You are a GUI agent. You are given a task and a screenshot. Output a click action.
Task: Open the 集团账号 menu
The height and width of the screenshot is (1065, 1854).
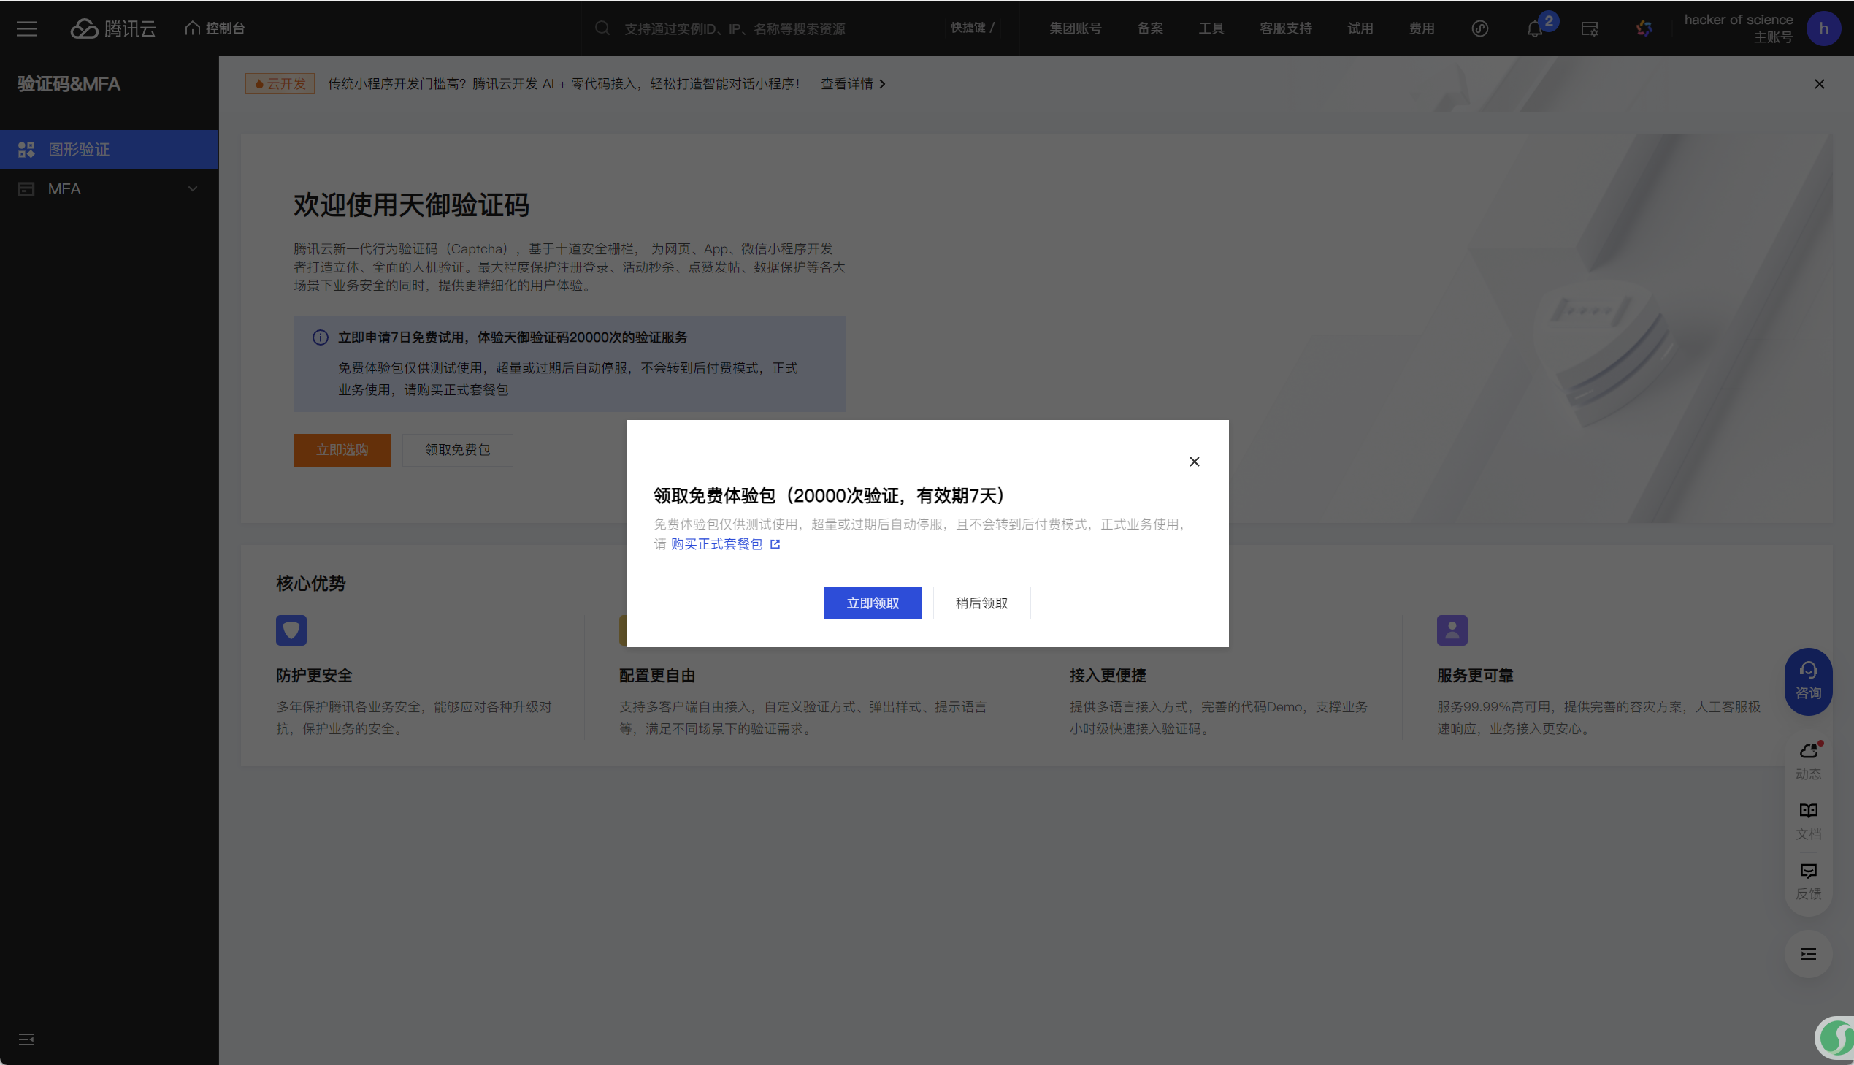1075,28
